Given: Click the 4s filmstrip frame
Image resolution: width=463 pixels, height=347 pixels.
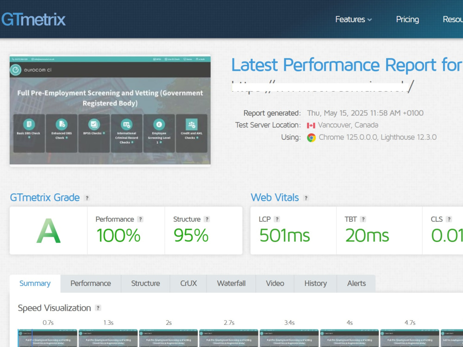Looking at the screenshot, I should pos(349,338).
